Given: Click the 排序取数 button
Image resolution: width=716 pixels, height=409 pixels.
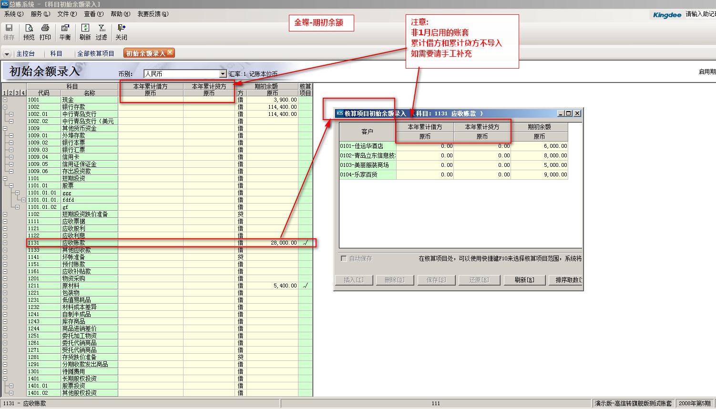Looking at the screenshot, I should (x=567, y=280).
